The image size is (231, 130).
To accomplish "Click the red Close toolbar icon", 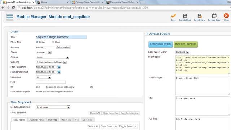I will (x=226, y=16).
